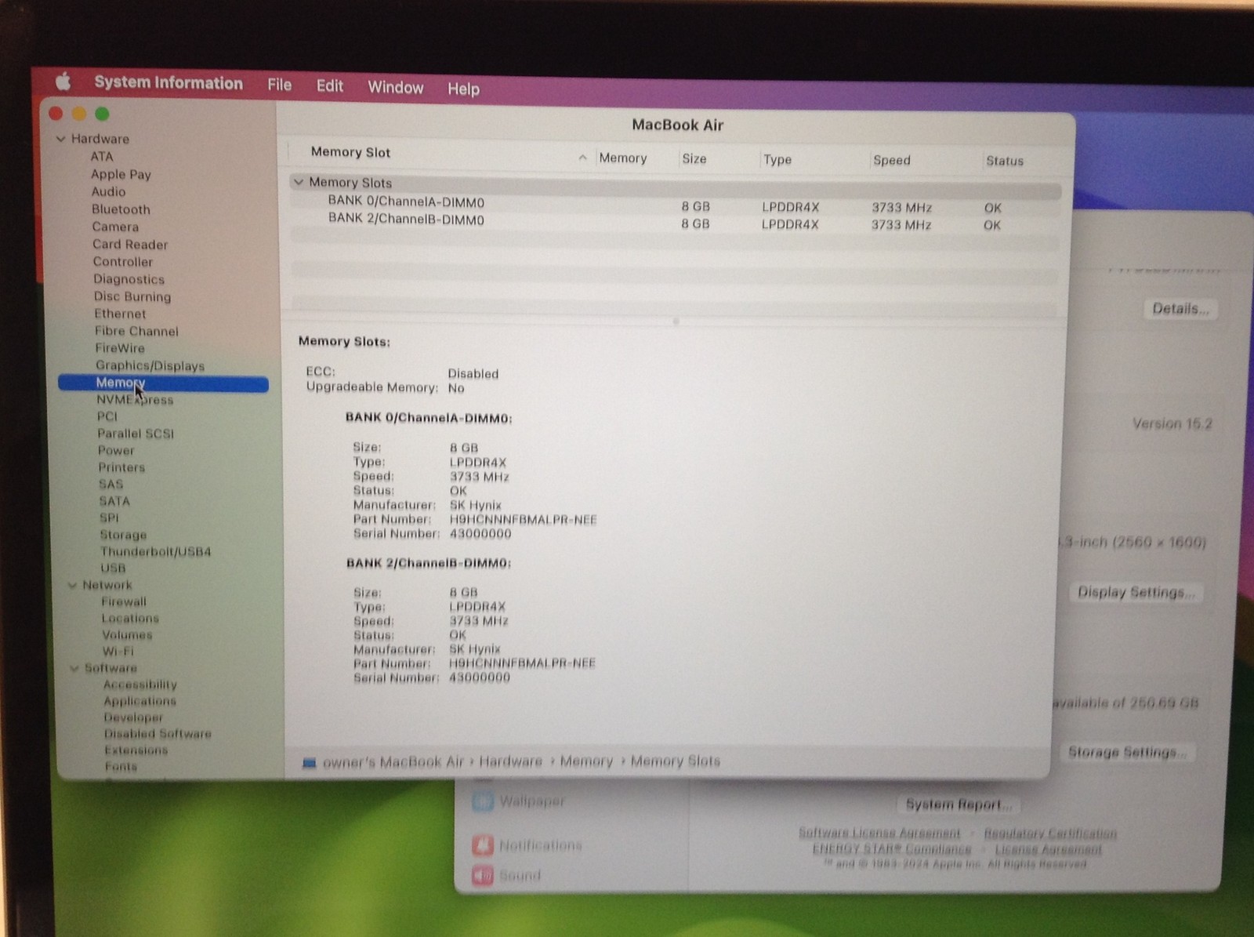Viewport: 1254px width, 937px height.
Task: Select Wi-Fi under Network
Action: coord(118,651)
